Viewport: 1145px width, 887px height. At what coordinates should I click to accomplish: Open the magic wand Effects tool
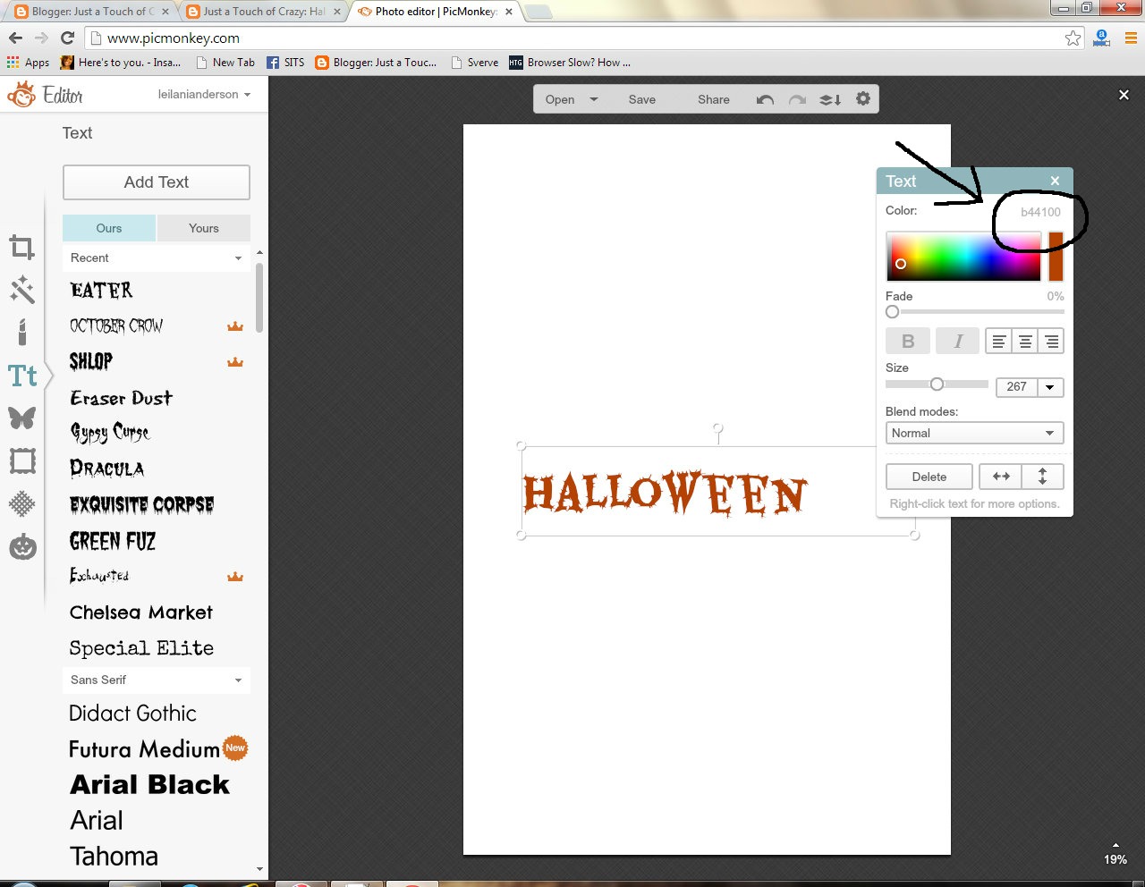point(22,289)
